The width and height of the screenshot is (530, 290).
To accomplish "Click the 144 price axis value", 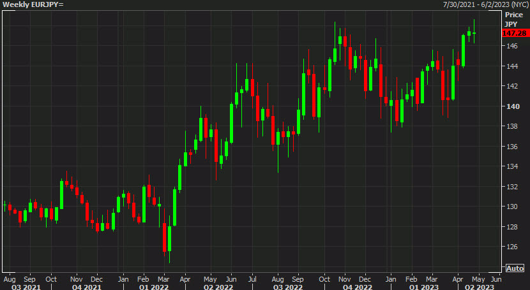I will [511, 66].
